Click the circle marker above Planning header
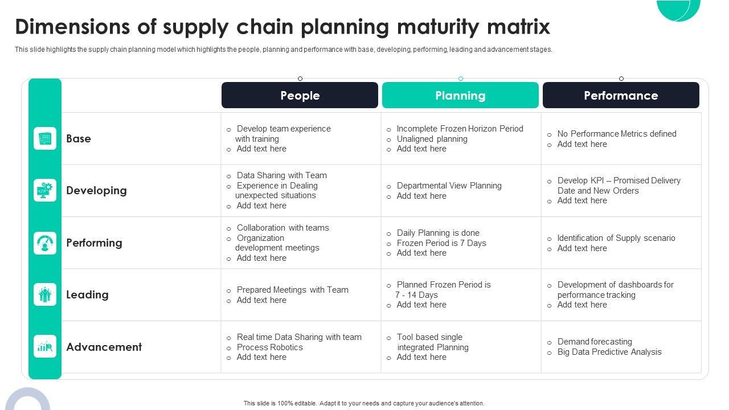 [461, 79]
